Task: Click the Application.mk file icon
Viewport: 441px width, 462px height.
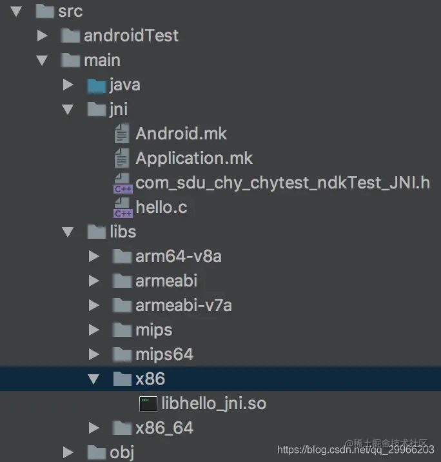Action: (122, 158)
